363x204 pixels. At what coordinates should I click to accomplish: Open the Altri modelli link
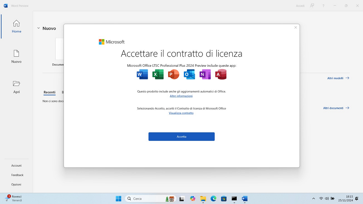pos(338,78)
